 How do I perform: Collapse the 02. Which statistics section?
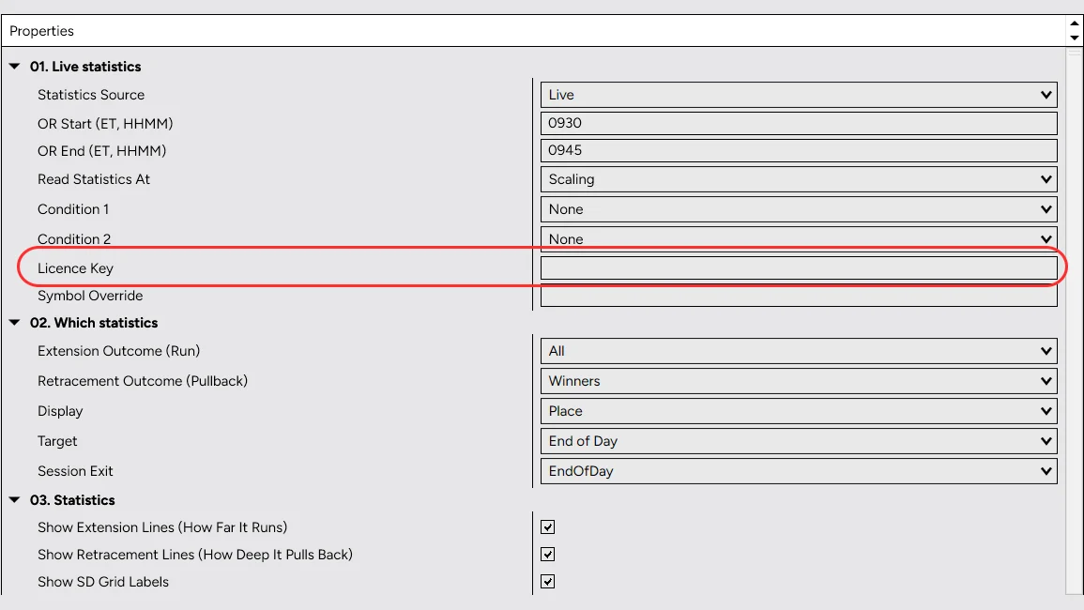click(x=14, y=322)
